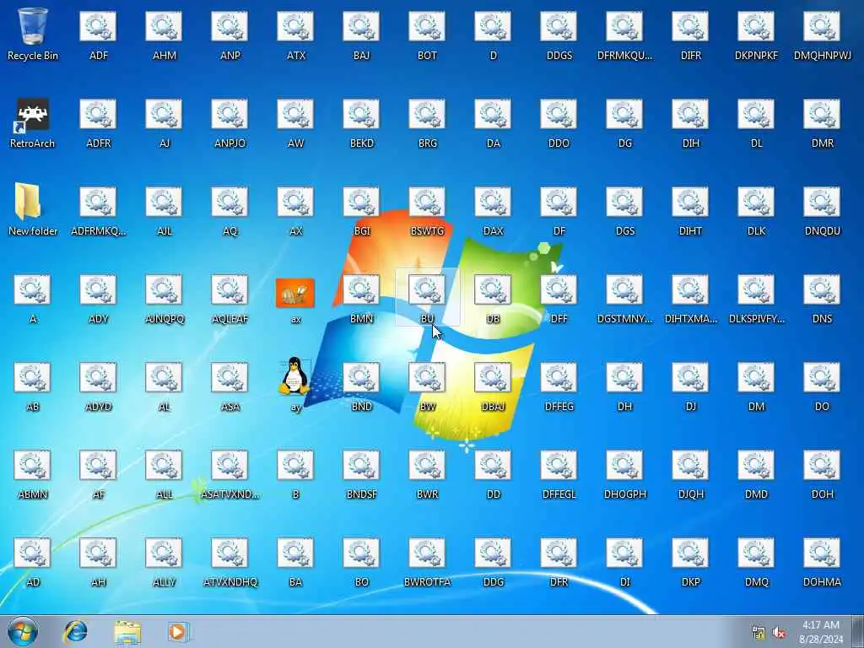Launch Internet Explorer from the taskbar
The width and height of the screenshot is (864, 648).
[x=75, y=631]
